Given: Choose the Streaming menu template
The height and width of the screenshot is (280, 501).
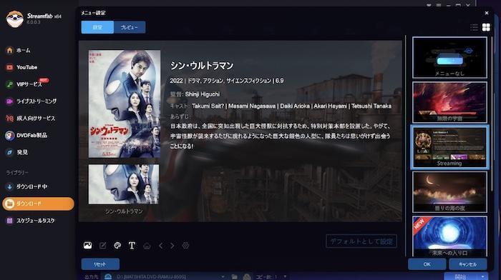Looking at the screenshot, I should pyautogui.click(x=449, y=147).
